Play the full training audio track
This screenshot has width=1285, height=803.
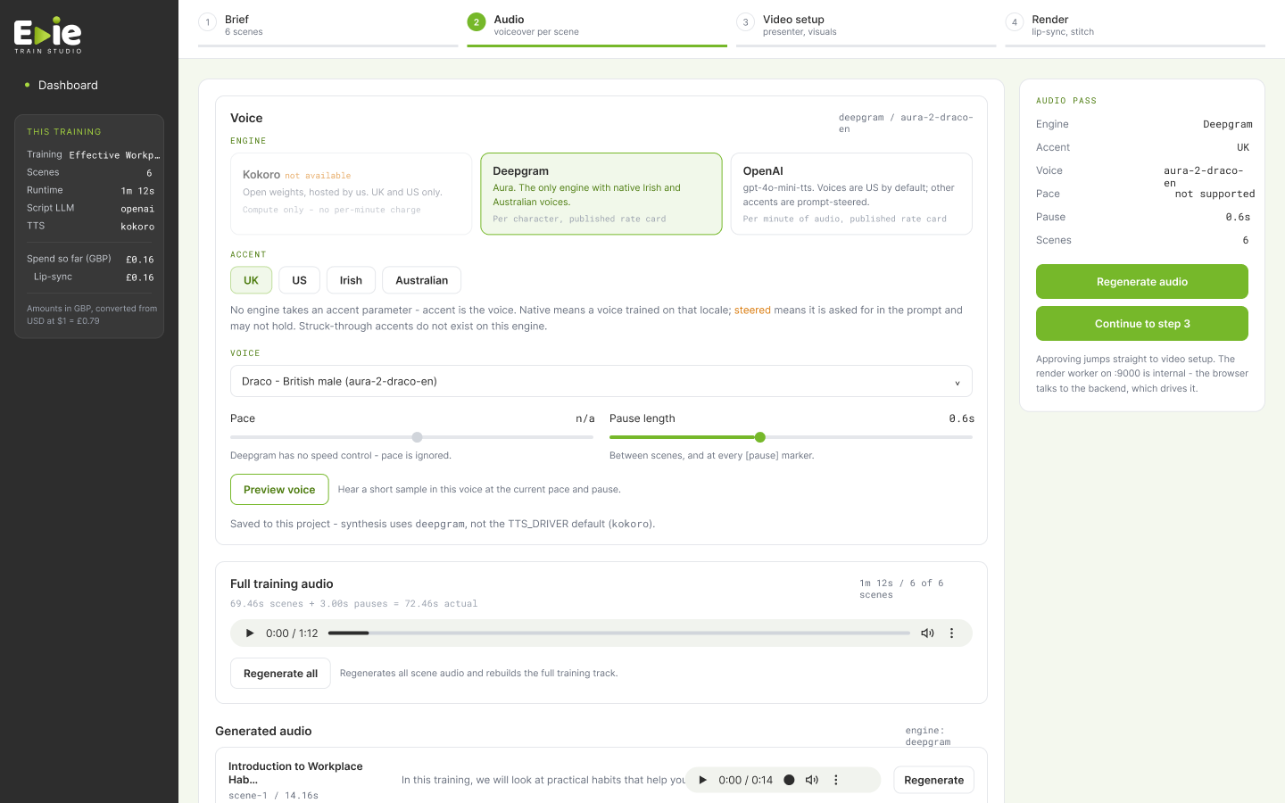[250, 633]
